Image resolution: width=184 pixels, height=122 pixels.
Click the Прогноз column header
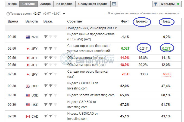(141, 21)
